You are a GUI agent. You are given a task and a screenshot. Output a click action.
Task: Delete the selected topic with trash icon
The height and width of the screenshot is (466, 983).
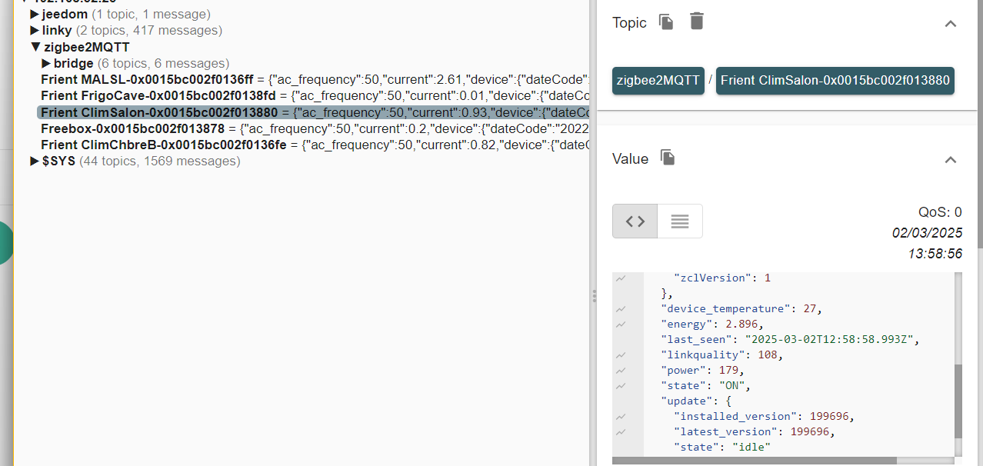pos(696,22)
